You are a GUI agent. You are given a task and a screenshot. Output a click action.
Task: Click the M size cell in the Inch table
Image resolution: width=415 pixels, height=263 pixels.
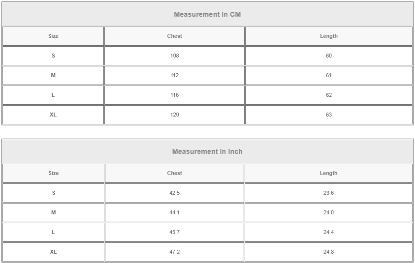pos(53,213)
